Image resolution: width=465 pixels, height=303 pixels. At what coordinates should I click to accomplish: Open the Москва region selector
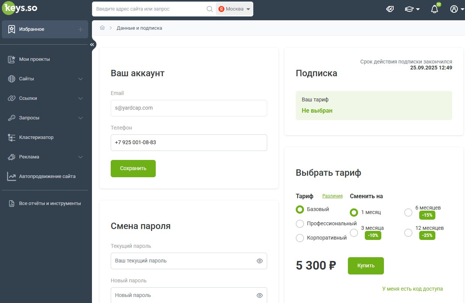(x=233, y=8)
